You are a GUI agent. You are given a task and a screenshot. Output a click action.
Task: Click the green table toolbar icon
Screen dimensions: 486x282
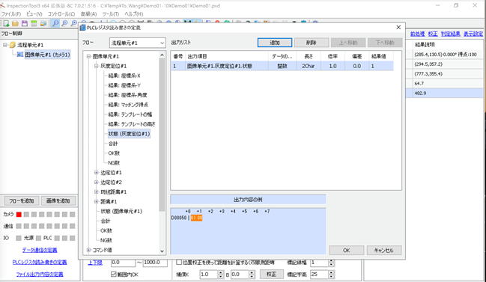click(x=34, y=23)
